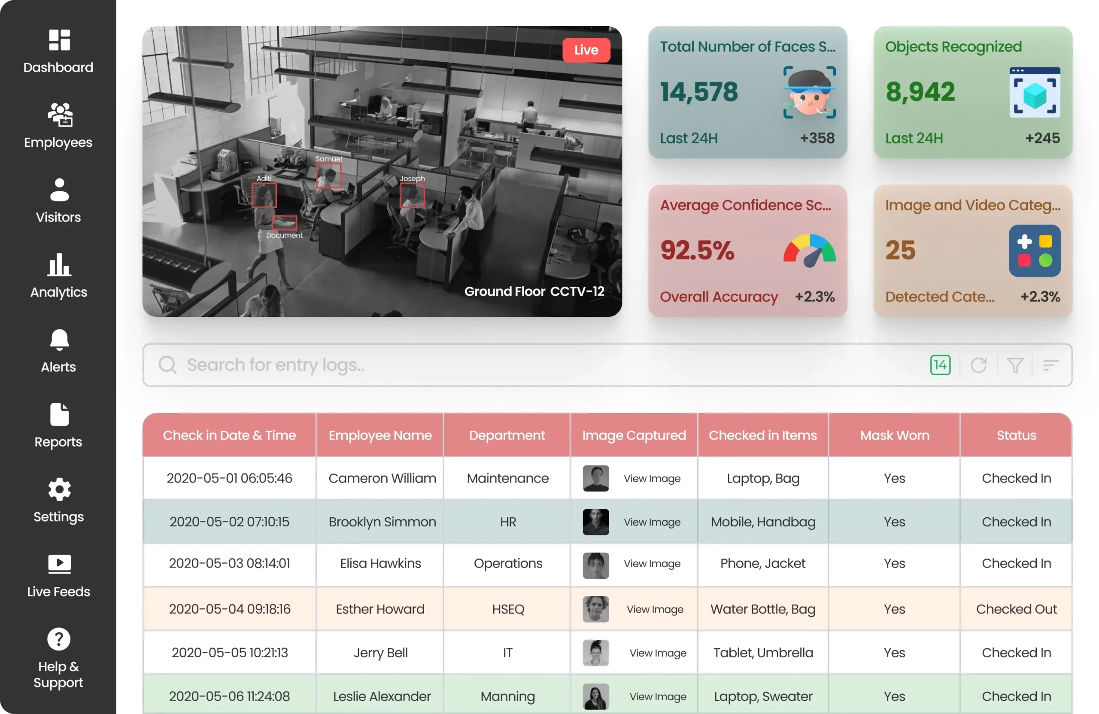
Task: Click the refresh icon in the search bar
Action: coord(978,365)
